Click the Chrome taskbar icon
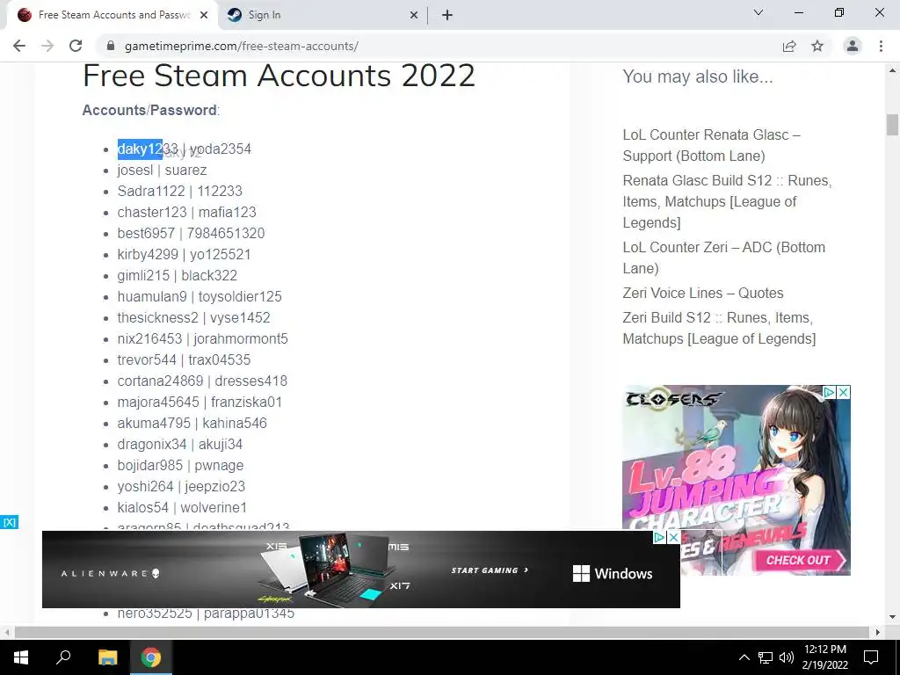Image resolution: width=900 pixels, height=675 pixels. (151, 657)
